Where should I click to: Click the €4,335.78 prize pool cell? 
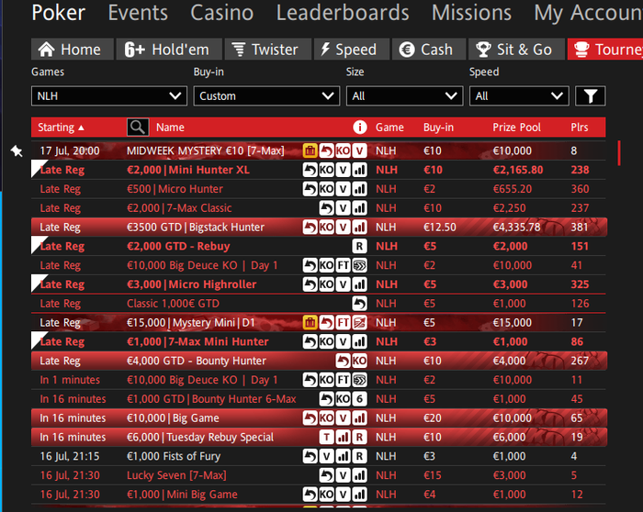coord(516,227)
